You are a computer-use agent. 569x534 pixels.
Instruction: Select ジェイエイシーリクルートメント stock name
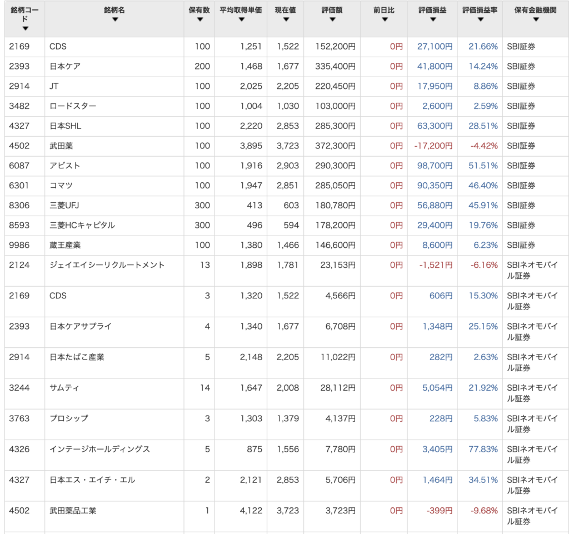click(x=107, y=265)
